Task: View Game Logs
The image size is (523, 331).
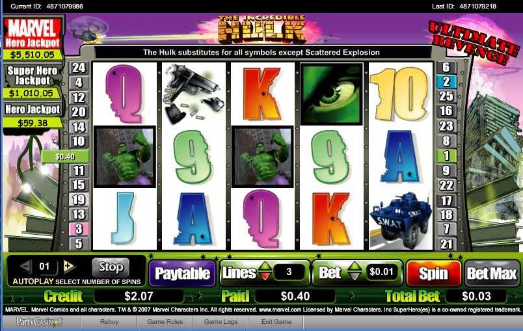Action: (x=221, y=322)
